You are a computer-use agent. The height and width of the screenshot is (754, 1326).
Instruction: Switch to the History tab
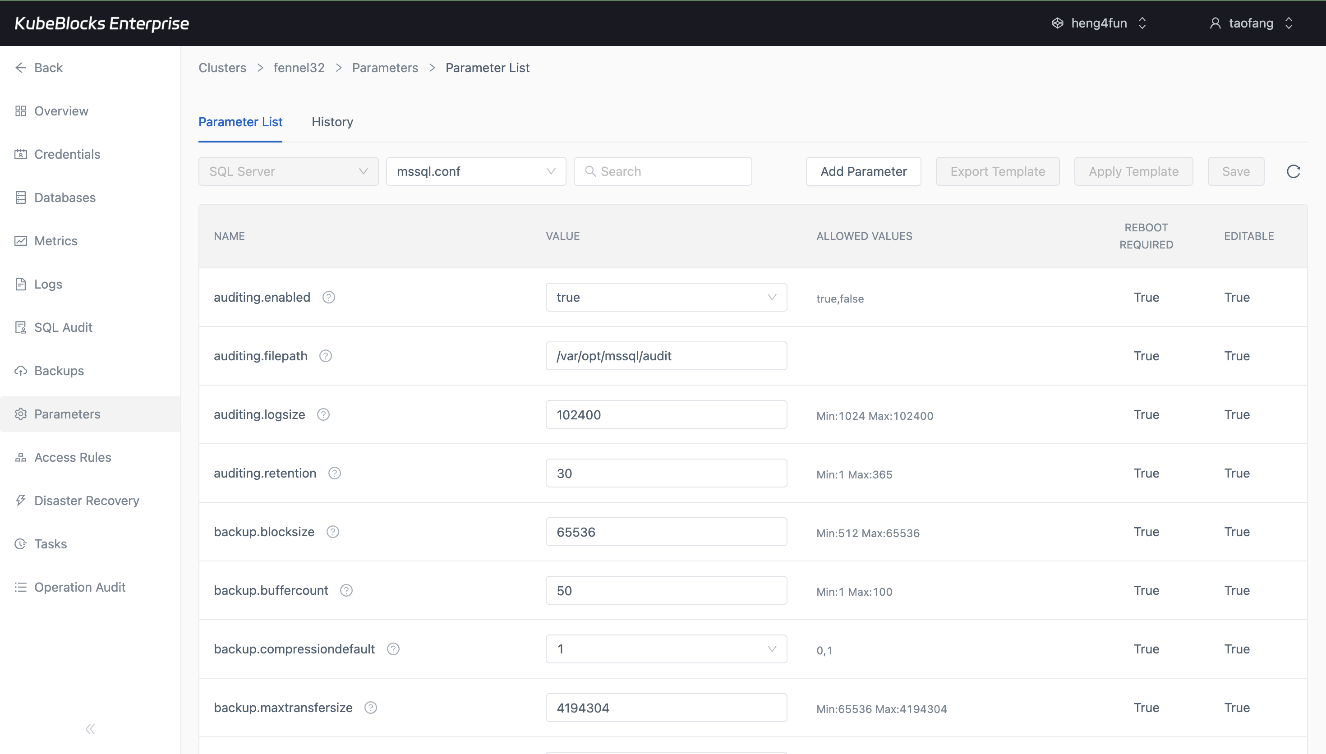pyautogui.click(x=332, y=122)
